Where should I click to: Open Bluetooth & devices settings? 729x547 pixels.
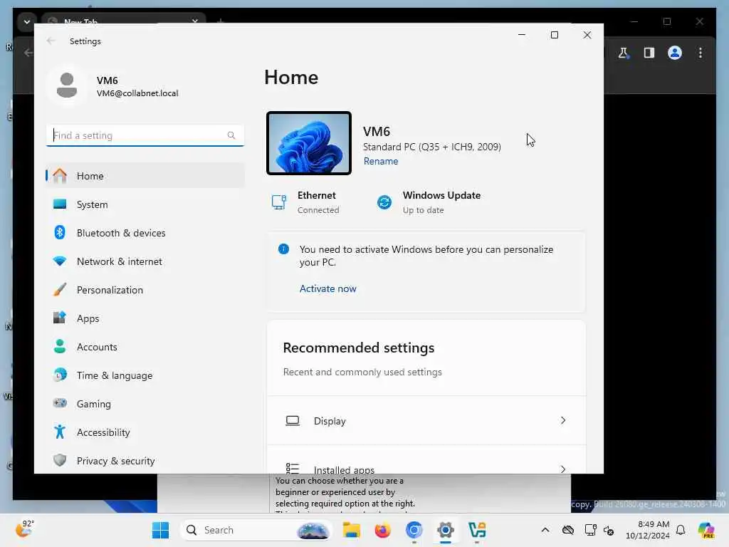[145, 233]
